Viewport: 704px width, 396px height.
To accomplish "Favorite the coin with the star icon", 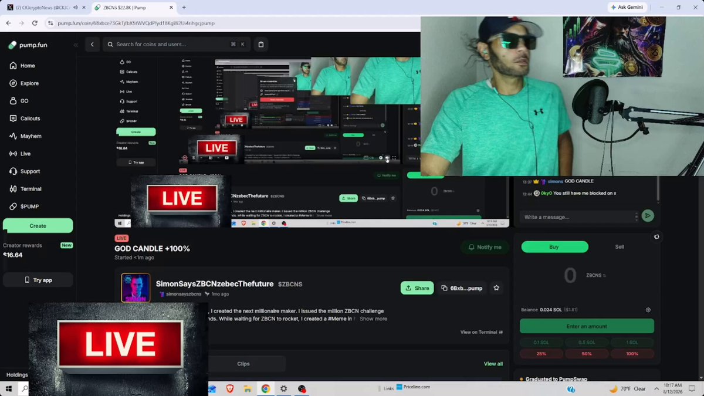I will (496, 288).
